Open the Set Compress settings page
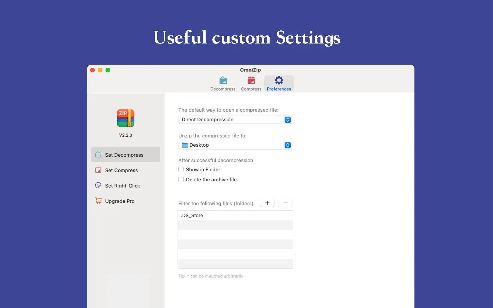Viewport: 493px width, 308px height. [121, 170]
